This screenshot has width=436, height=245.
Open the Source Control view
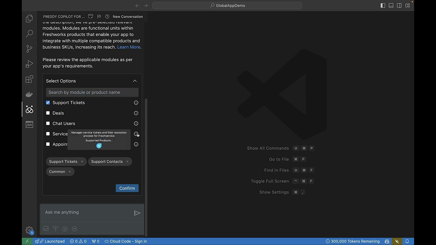tap(29, 49)
